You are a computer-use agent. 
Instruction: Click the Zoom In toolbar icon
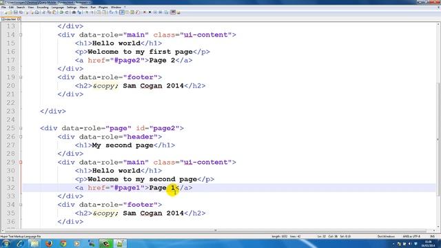(x=87, y=12)
